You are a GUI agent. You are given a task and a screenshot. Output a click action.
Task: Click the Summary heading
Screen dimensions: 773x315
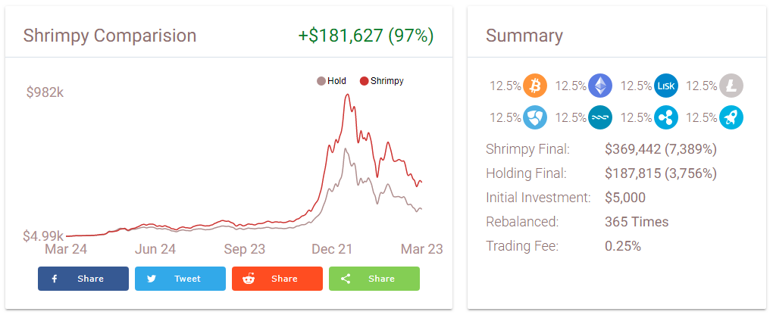[x=524, y=36]
